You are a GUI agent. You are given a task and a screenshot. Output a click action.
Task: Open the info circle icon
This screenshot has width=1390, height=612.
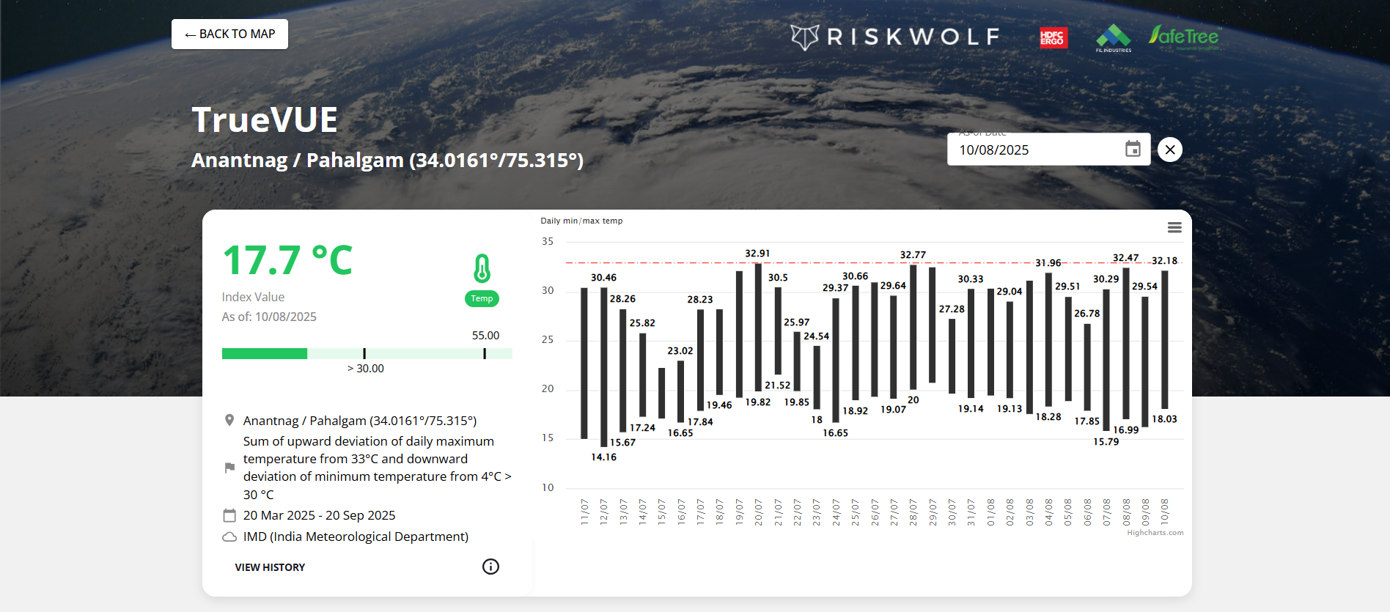coord(490,567)
